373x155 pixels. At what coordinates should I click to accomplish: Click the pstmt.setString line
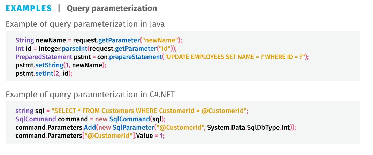(61, 65)
